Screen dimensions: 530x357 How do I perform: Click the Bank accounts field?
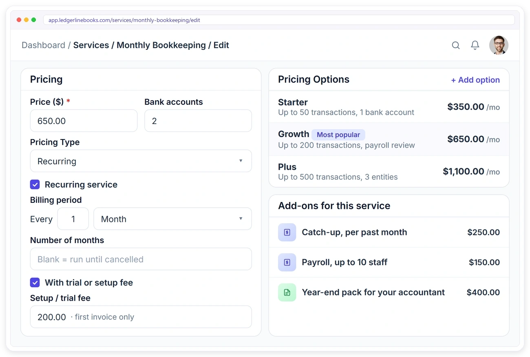coord(198,121)
